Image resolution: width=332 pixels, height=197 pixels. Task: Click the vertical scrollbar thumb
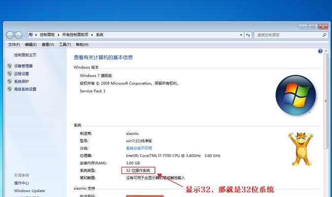point(326,101)
